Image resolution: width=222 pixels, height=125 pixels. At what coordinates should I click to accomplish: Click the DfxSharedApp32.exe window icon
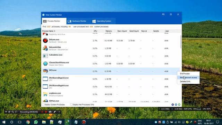tap(45, 79)
